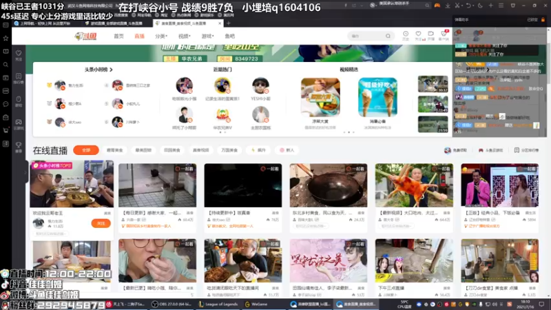Open the 凉菜大赏 featured video card
The width and height of the screenshot is (551, 310).
pyautogui.click(x=320, y=97)
